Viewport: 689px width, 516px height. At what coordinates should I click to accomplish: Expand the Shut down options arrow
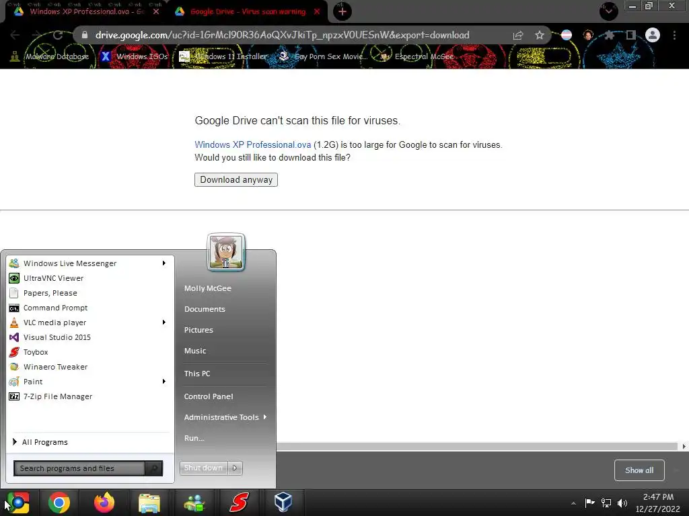(235, 468)
